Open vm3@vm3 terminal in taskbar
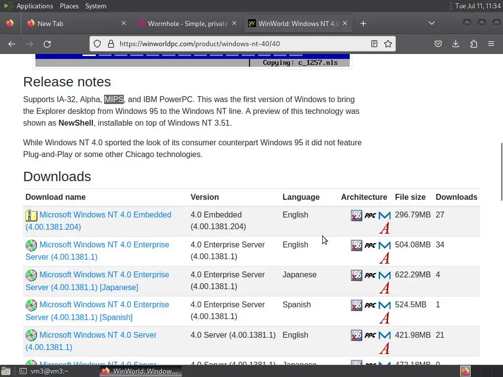This screenshot has width=503, height=377. 44,371
